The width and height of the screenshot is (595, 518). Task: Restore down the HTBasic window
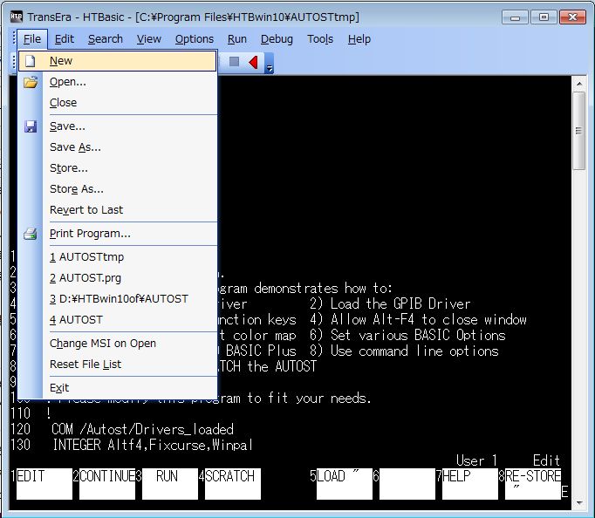coord(544,17)
